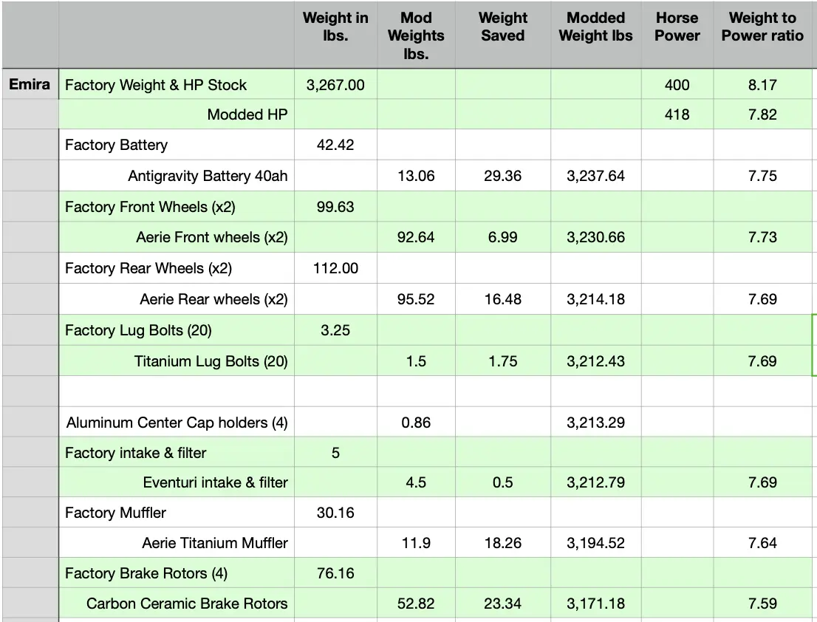Select the Aerie Titanium Muffler modded weight 3,194.52

(x=595, y=543)
